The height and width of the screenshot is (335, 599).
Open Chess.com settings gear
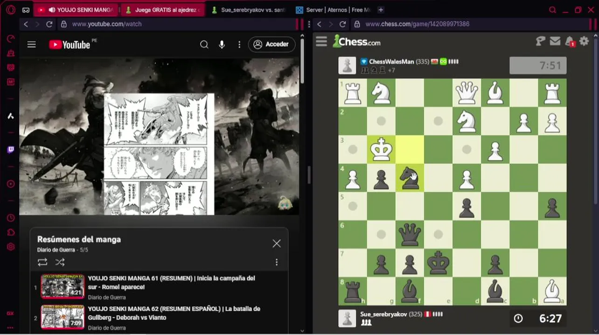coord(584,41)
